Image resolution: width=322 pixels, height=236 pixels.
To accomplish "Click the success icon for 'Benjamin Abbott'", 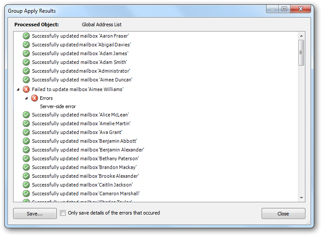I will point(26,141).
